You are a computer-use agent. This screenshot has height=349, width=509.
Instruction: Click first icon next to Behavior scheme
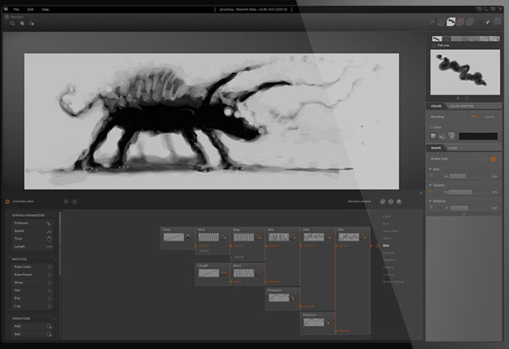tap(383, 202)
